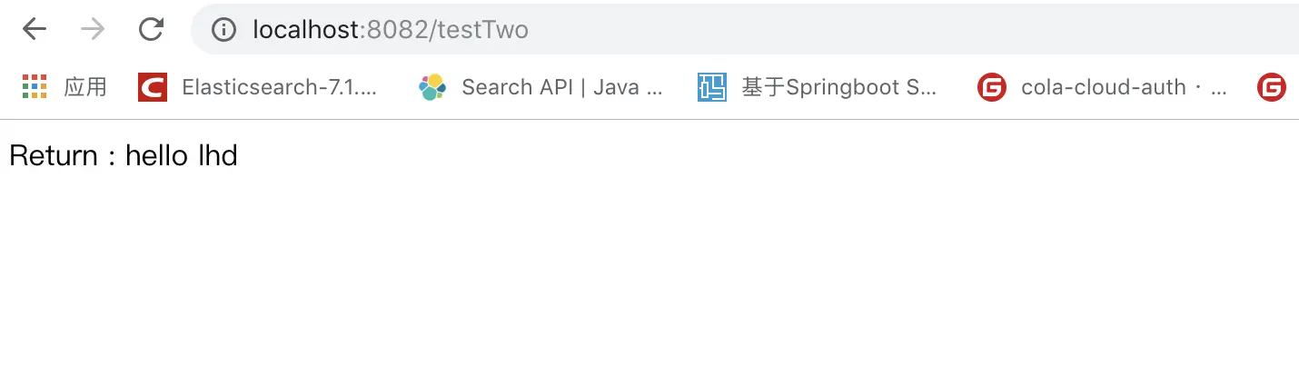Viewport: 1299px width, 385px height.
Task: Click the 应用 apps shortcut label
Action: tap(85, 87)
